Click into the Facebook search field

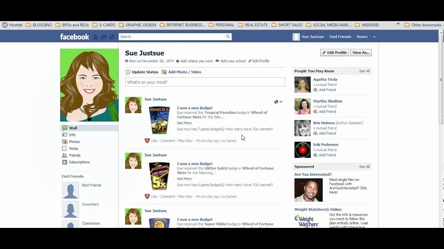click(171, 37)
